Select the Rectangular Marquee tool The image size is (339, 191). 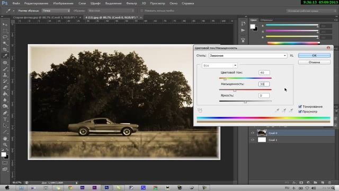5,31
